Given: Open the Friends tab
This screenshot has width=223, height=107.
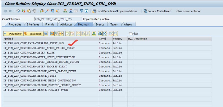Looking at the screenshot, I should tap(50, 24).
